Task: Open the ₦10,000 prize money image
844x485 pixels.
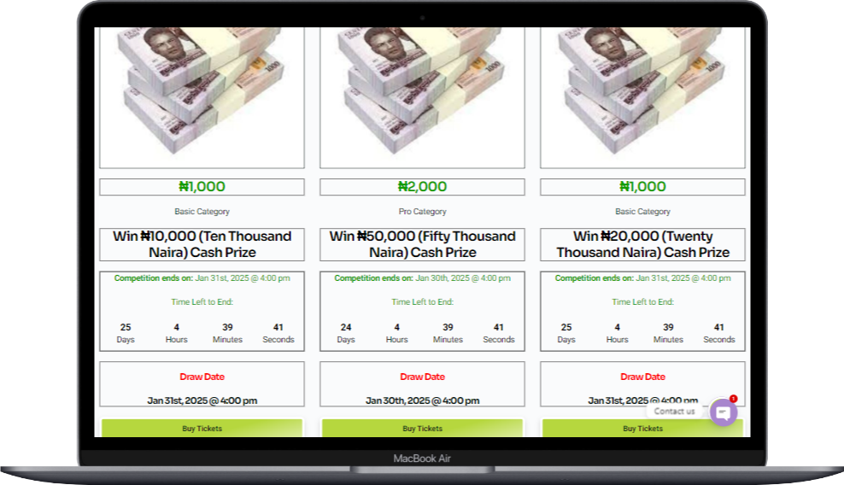Action: [x=202, y=96]
